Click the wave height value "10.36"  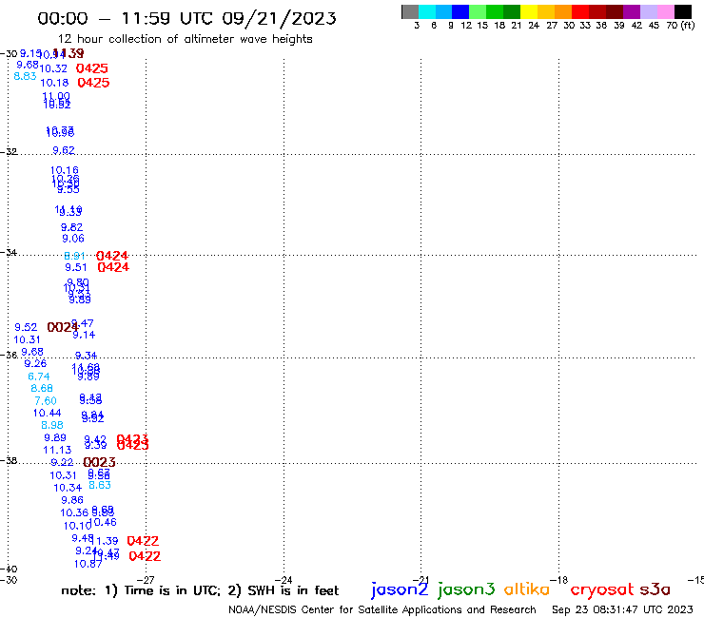coord(74,512)
